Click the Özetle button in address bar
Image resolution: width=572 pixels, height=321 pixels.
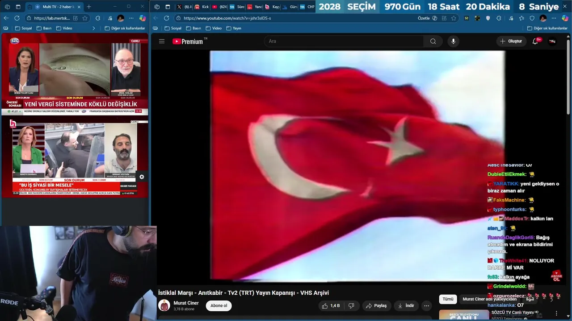click(x=427, y=18)
